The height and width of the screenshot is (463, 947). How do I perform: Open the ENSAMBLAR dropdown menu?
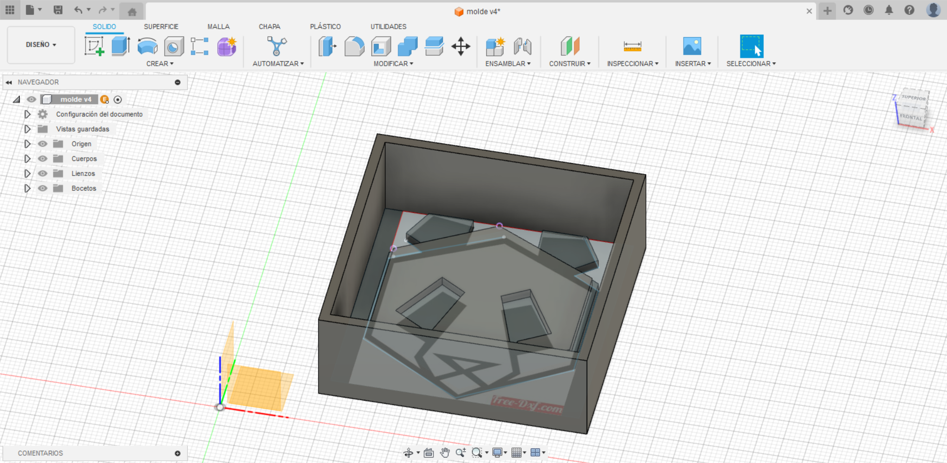click(508, 64)
